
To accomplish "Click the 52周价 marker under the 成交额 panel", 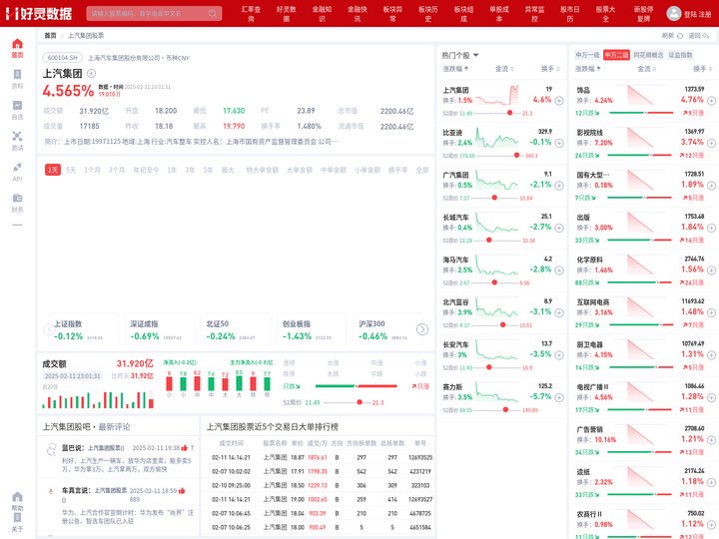I will 359,402.
